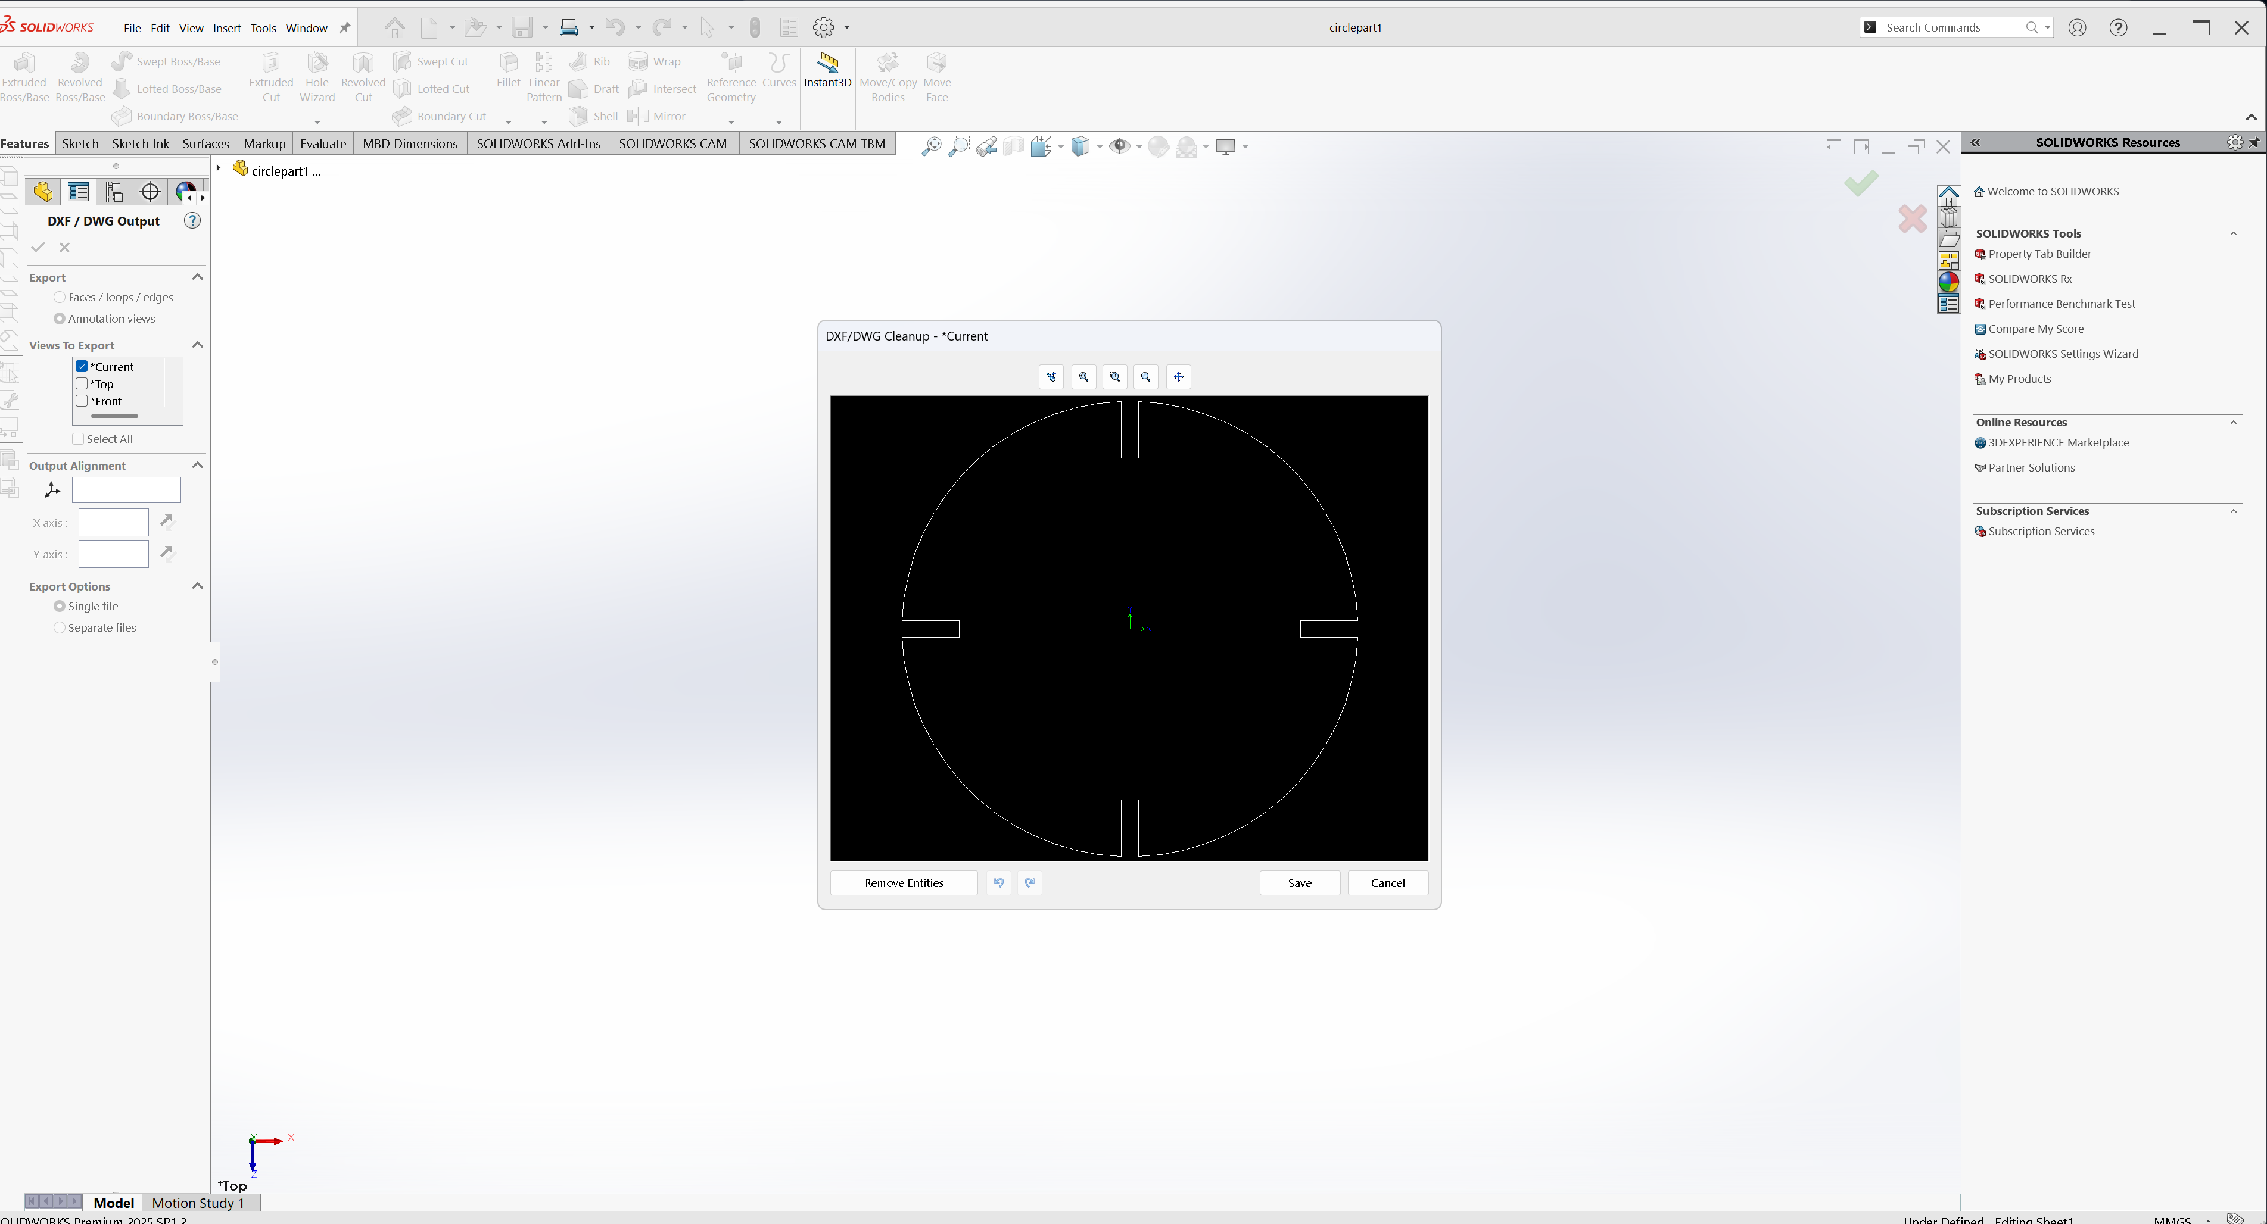The height and width of the screenshot is (1224, 2267).
Task: Choose the Separate files export option
Action: [x=60, y=628]
